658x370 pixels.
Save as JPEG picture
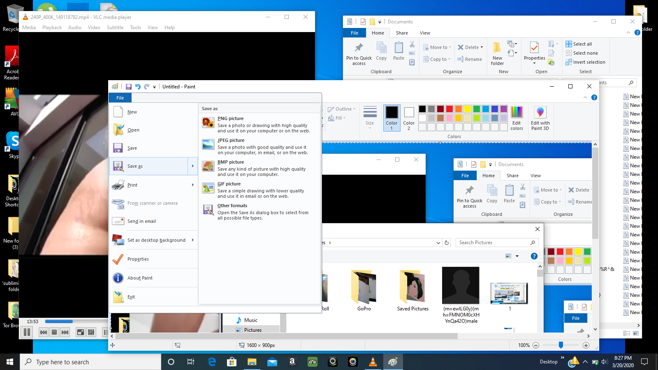pos(259,146)
